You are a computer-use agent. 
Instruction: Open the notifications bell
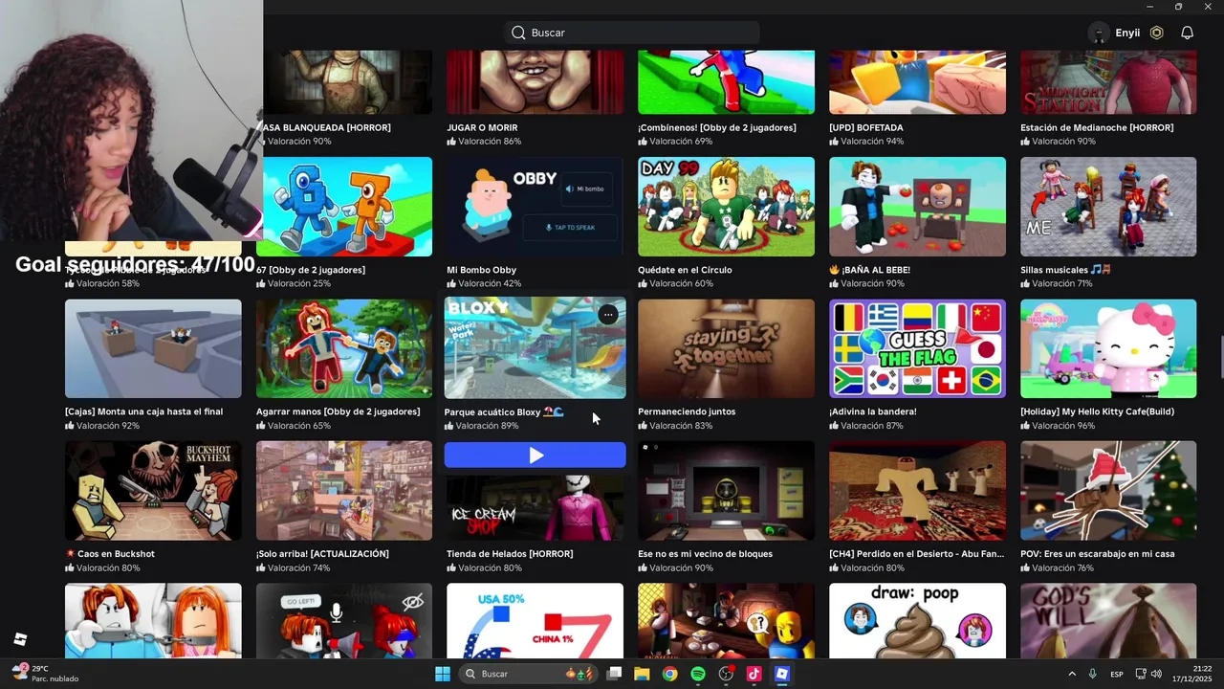click(1187, 33)
